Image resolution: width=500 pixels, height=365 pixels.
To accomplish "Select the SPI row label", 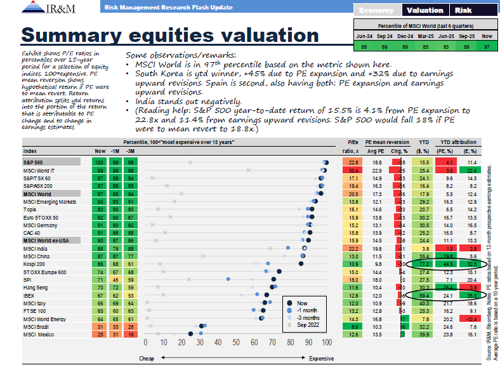I will click(27, 280).
